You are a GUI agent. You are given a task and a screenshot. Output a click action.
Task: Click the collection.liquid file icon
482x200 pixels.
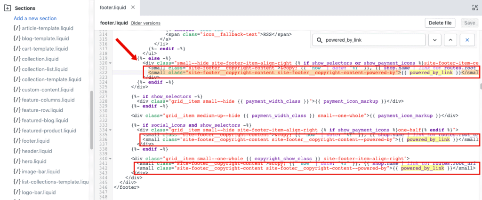tap(17, 59)
